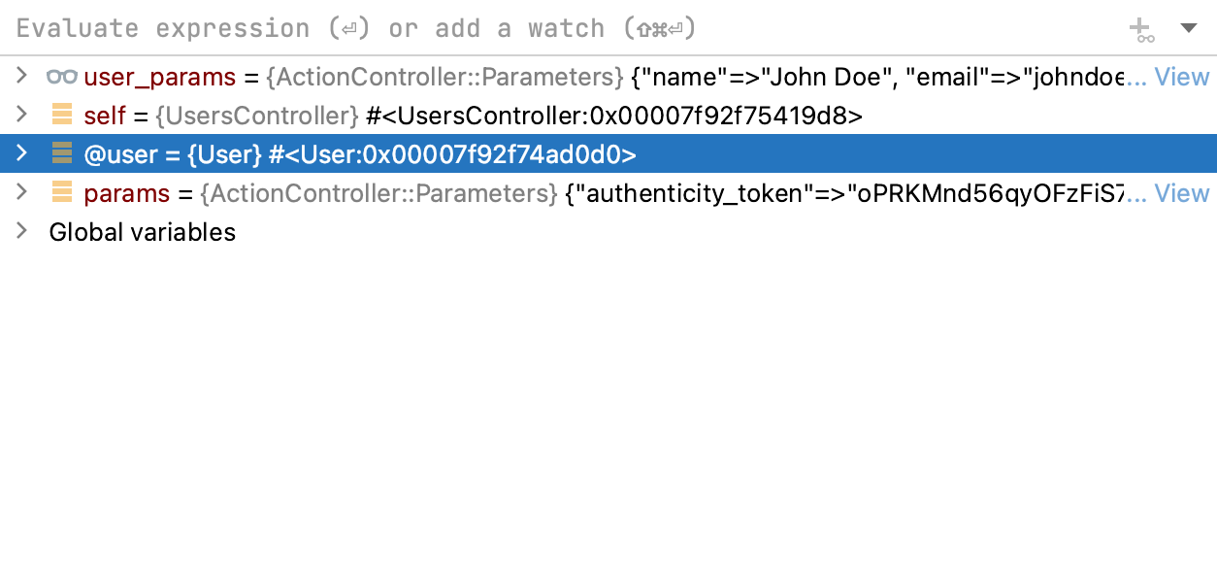Viewport: 1217px width, 569px height.
Task: Select the self variable row
Action: pyautogui.click(x=485, y=115)
